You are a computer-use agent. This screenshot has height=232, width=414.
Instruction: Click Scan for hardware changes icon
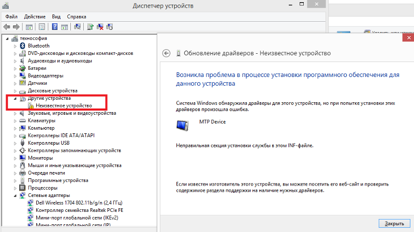coord(77,27)
